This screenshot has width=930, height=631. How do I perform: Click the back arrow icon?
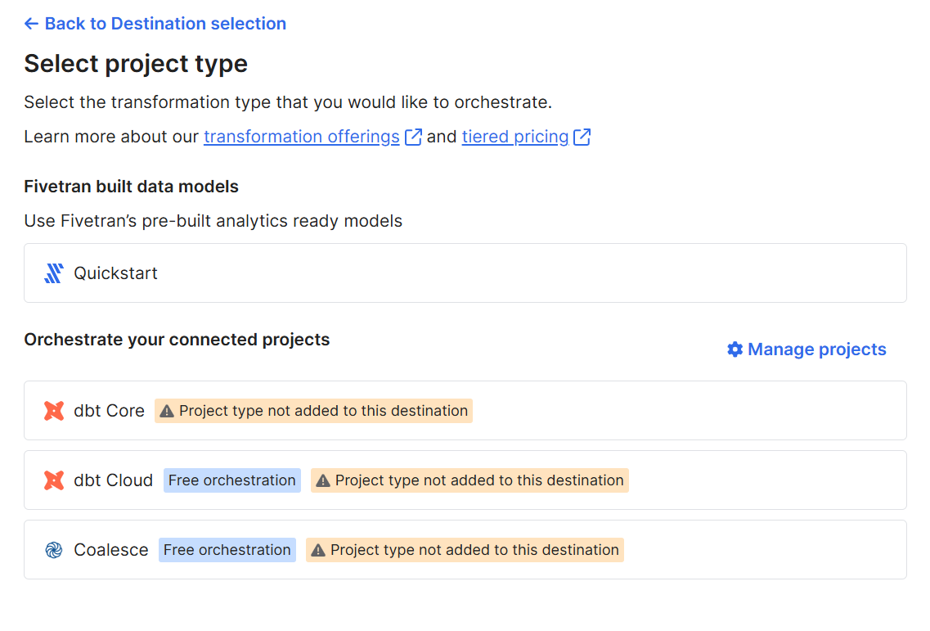coord(31,24)
